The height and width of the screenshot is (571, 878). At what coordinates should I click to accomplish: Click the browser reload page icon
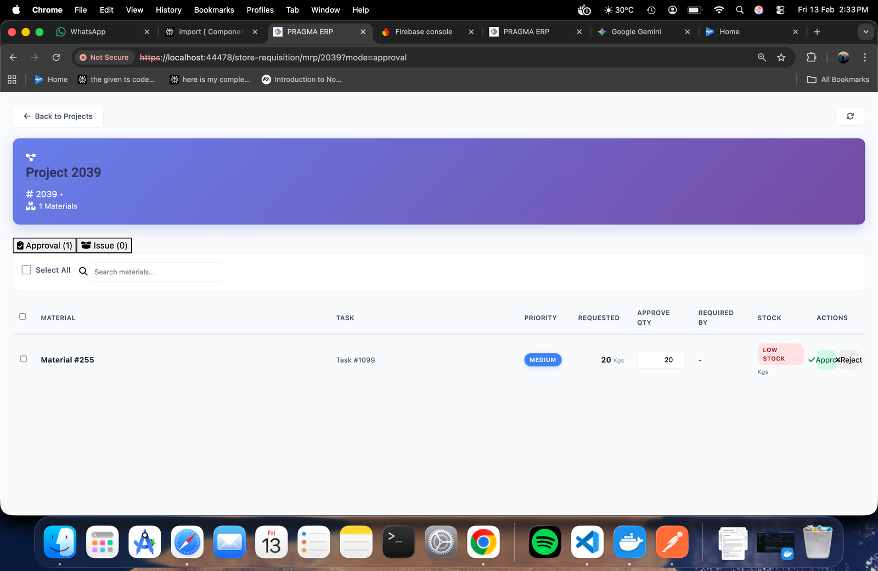56,58
